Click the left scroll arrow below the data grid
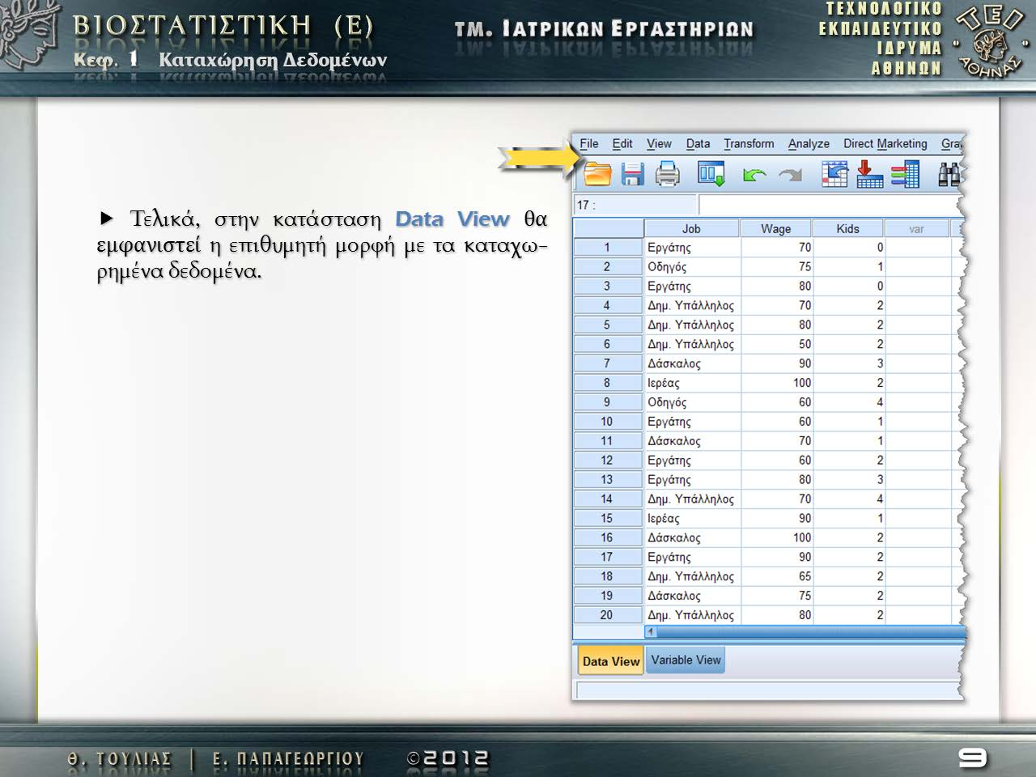The image size is (1036, 777). coord(651,631)
